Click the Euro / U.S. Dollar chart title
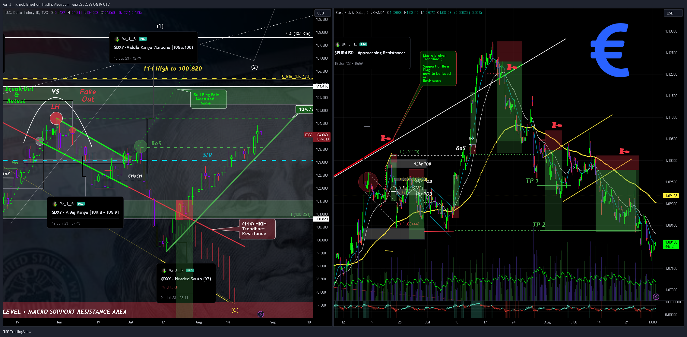This screenshot has width=687, height=337. 360,13
